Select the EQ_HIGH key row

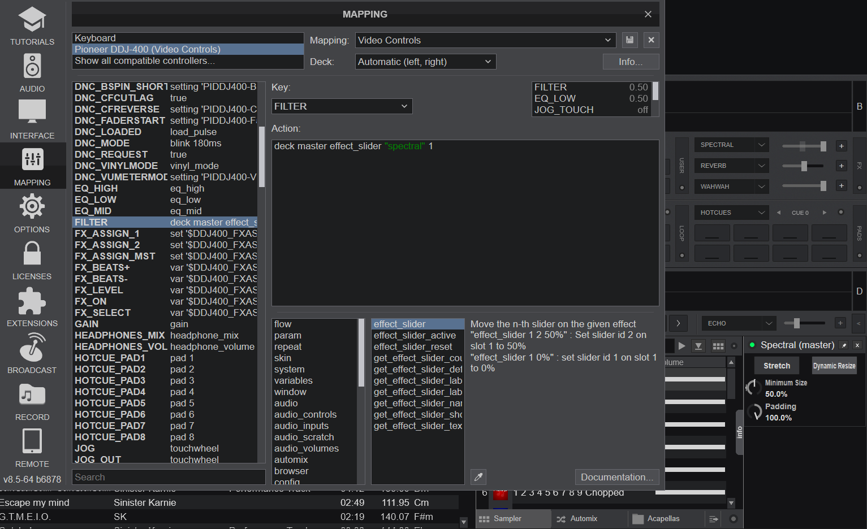(x=165, y=188)
